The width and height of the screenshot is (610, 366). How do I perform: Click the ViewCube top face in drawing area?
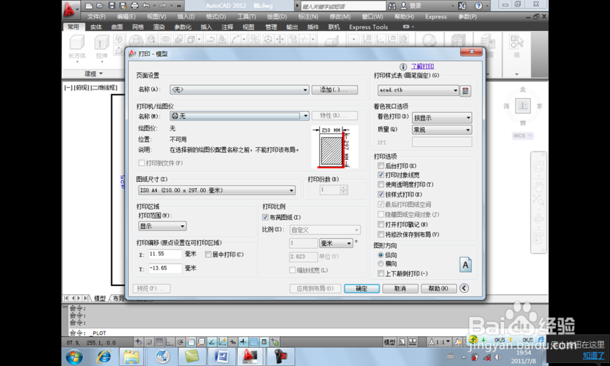[x=523, y=106]
